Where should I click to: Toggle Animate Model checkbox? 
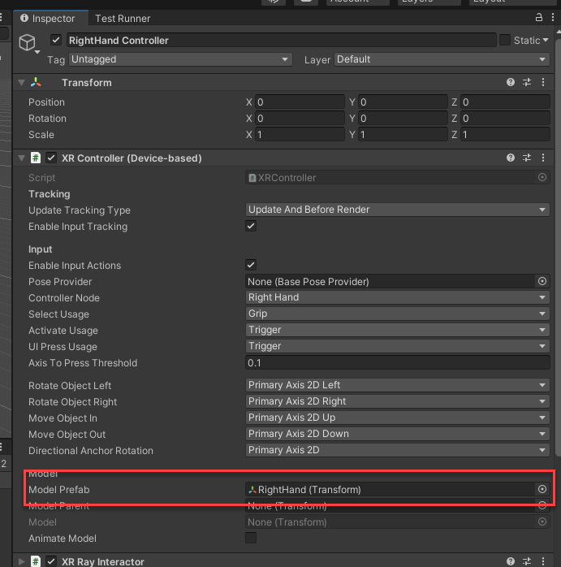click(x=251, y=538)
